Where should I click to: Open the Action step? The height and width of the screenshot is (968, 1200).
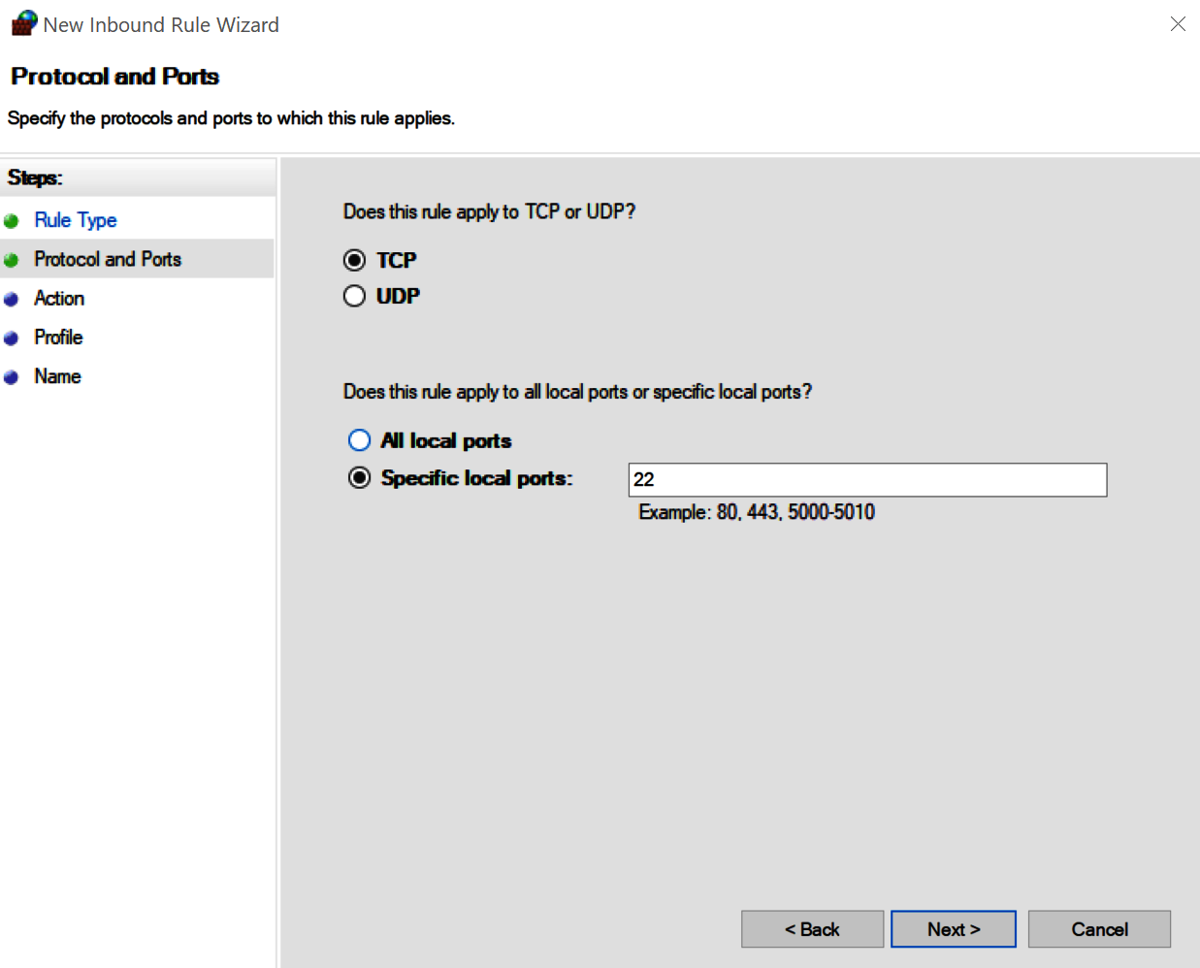pos(59,298)
